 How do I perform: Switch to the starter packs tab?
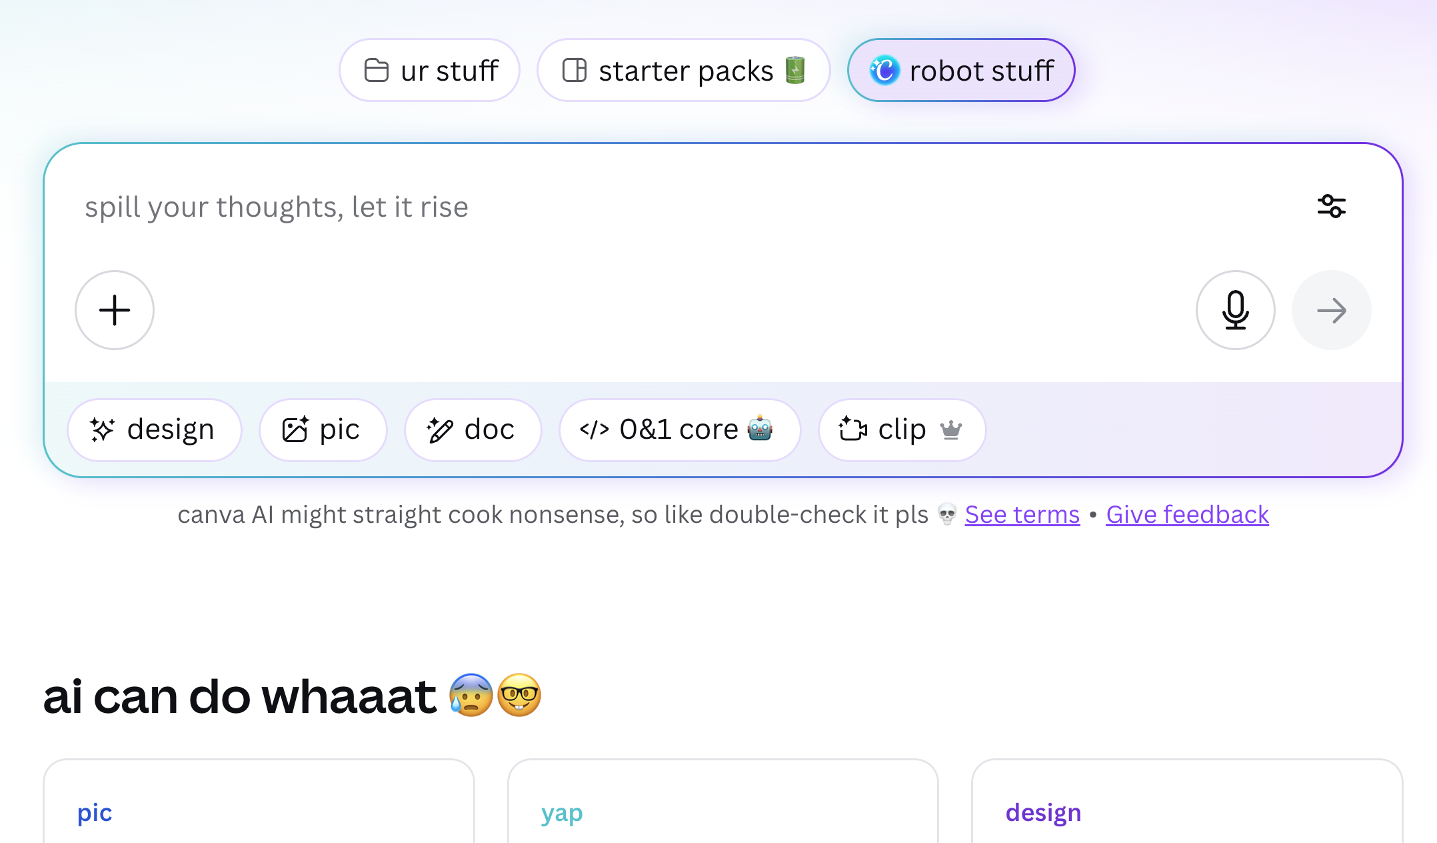click(683, 70)
